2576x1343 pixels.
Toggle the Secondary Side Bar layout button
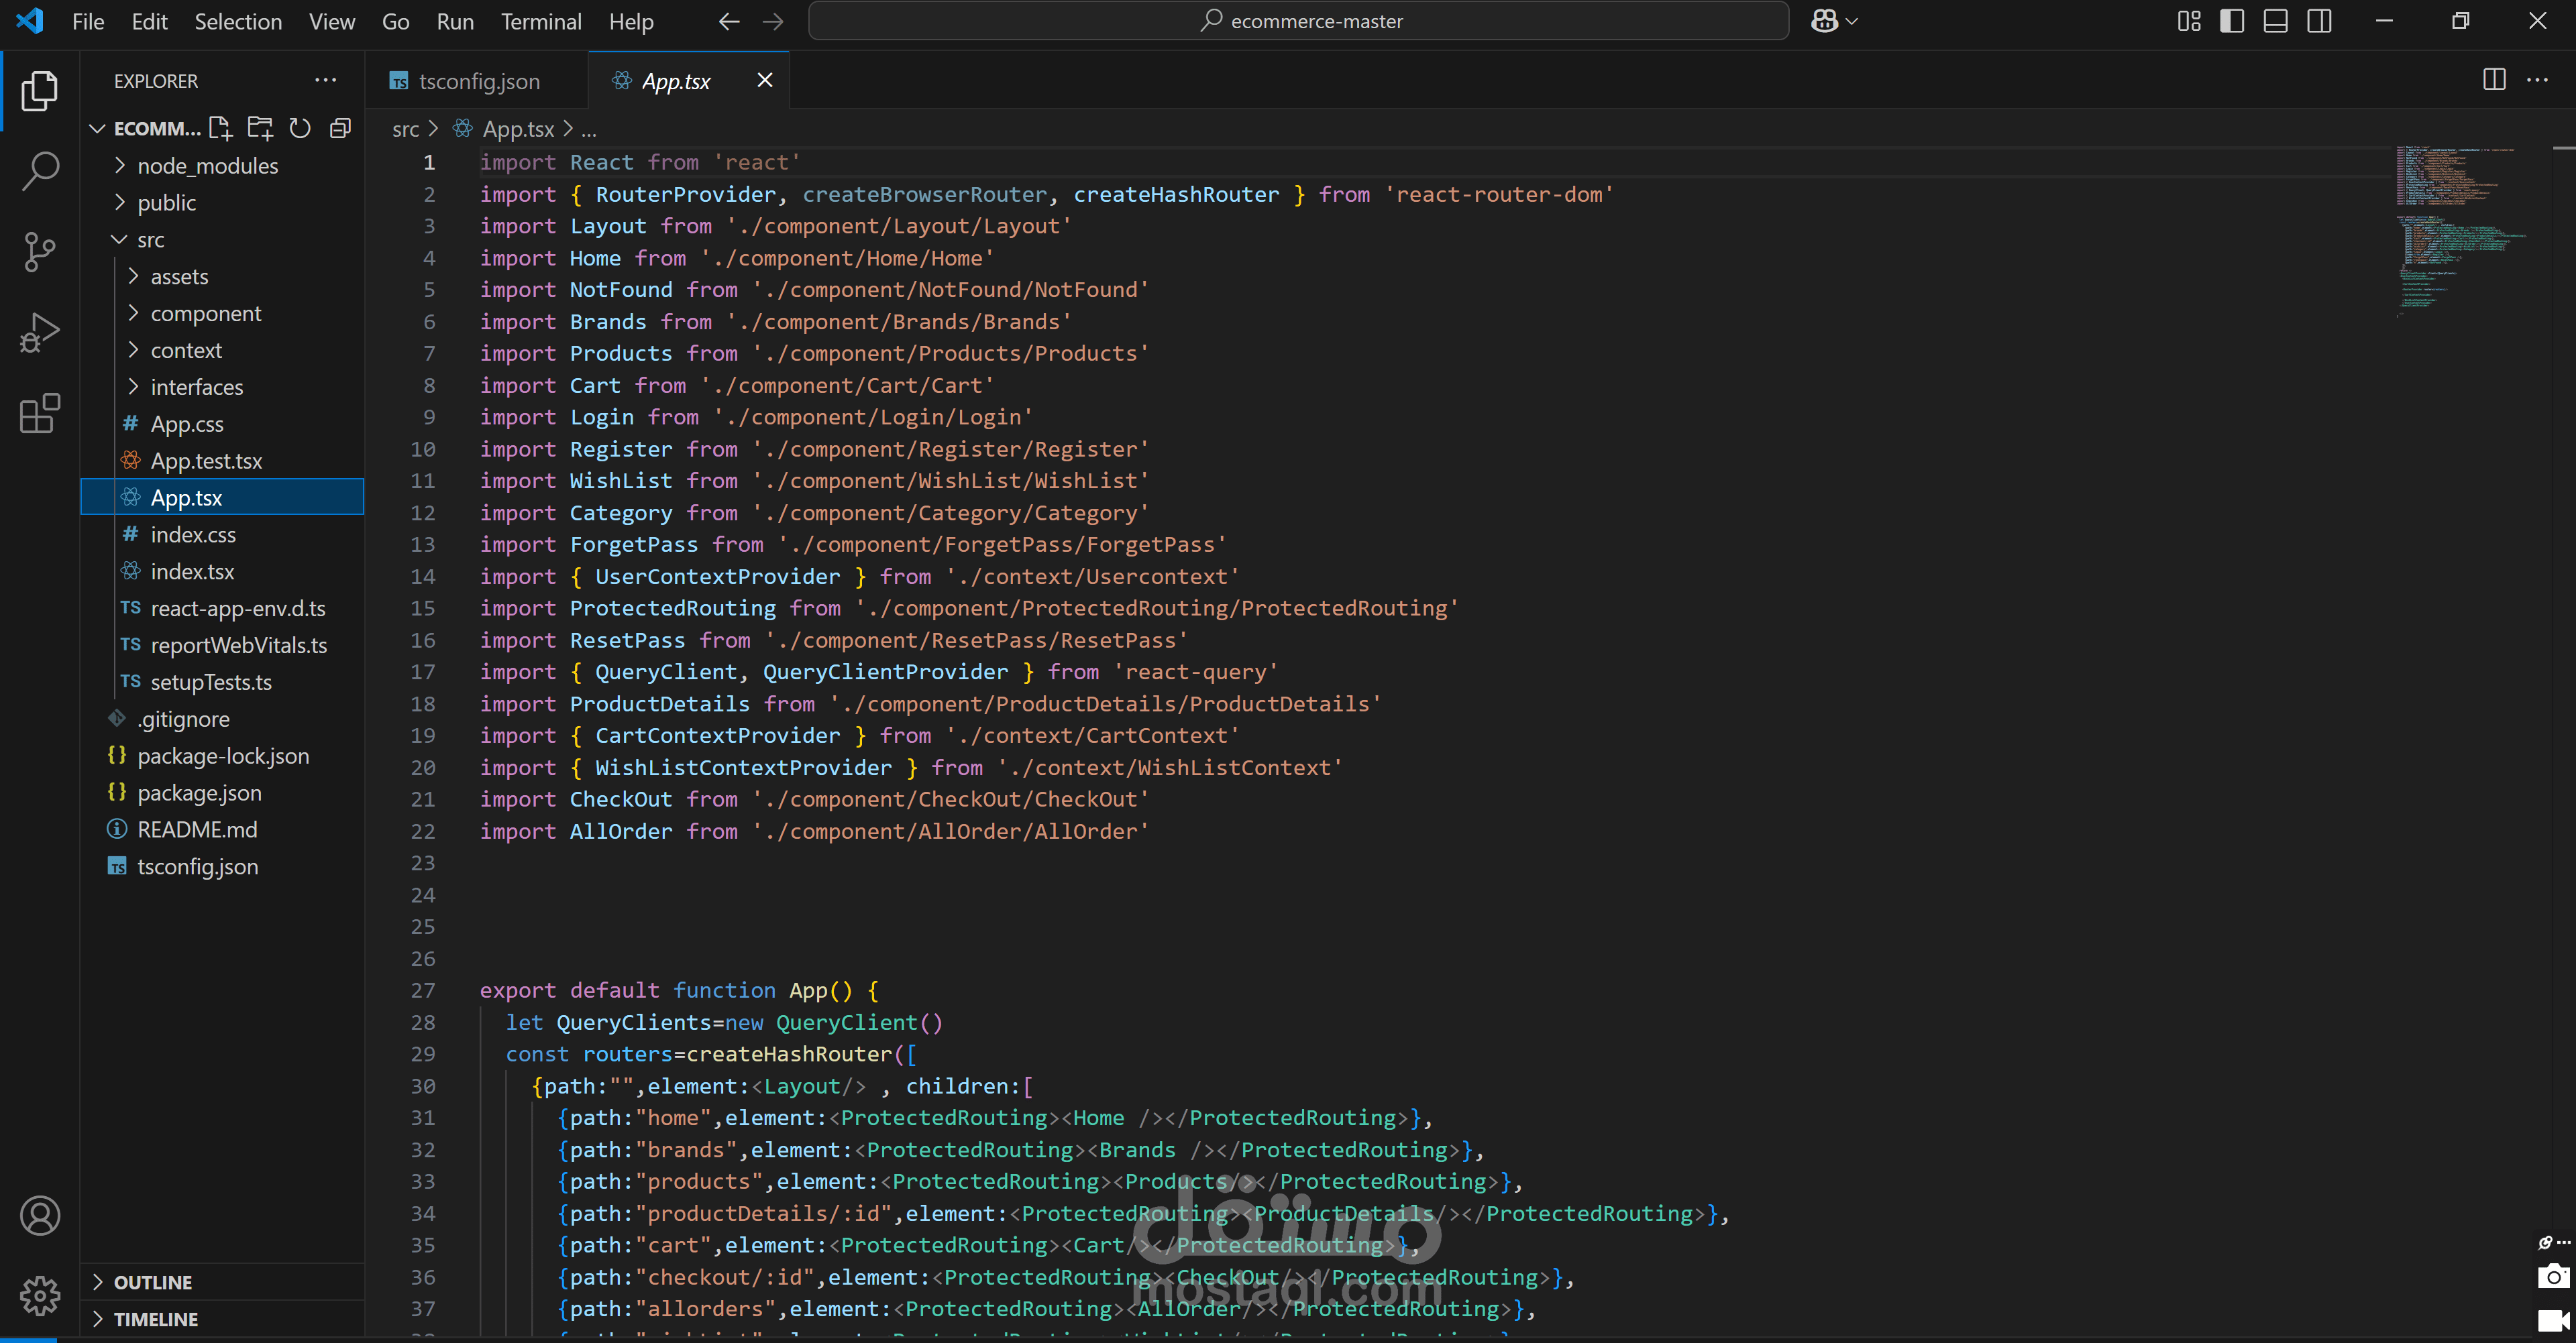2319,21
